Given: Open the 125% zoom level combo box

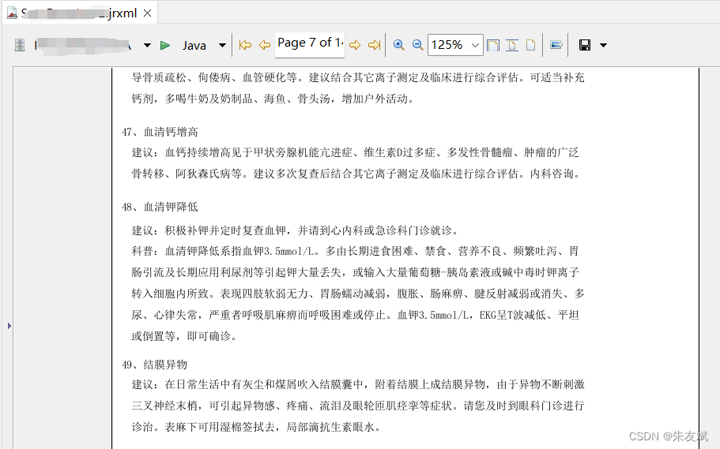Looking at the screenshot, I should click(455, 45).
